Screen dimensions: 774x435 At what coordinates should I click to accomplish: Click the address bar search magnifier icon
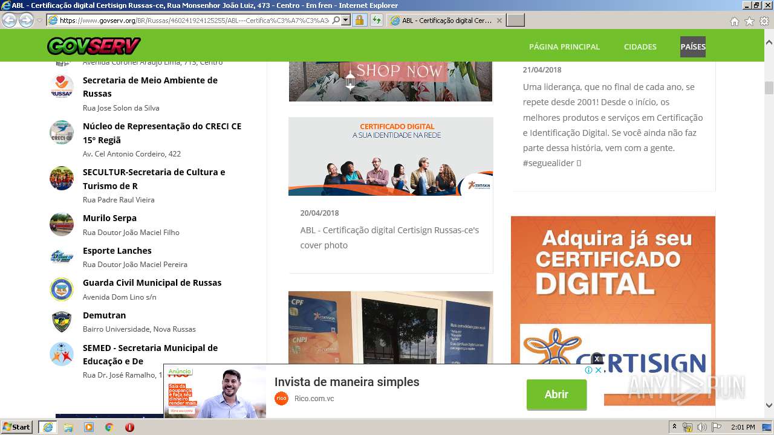tap(336, 20)
